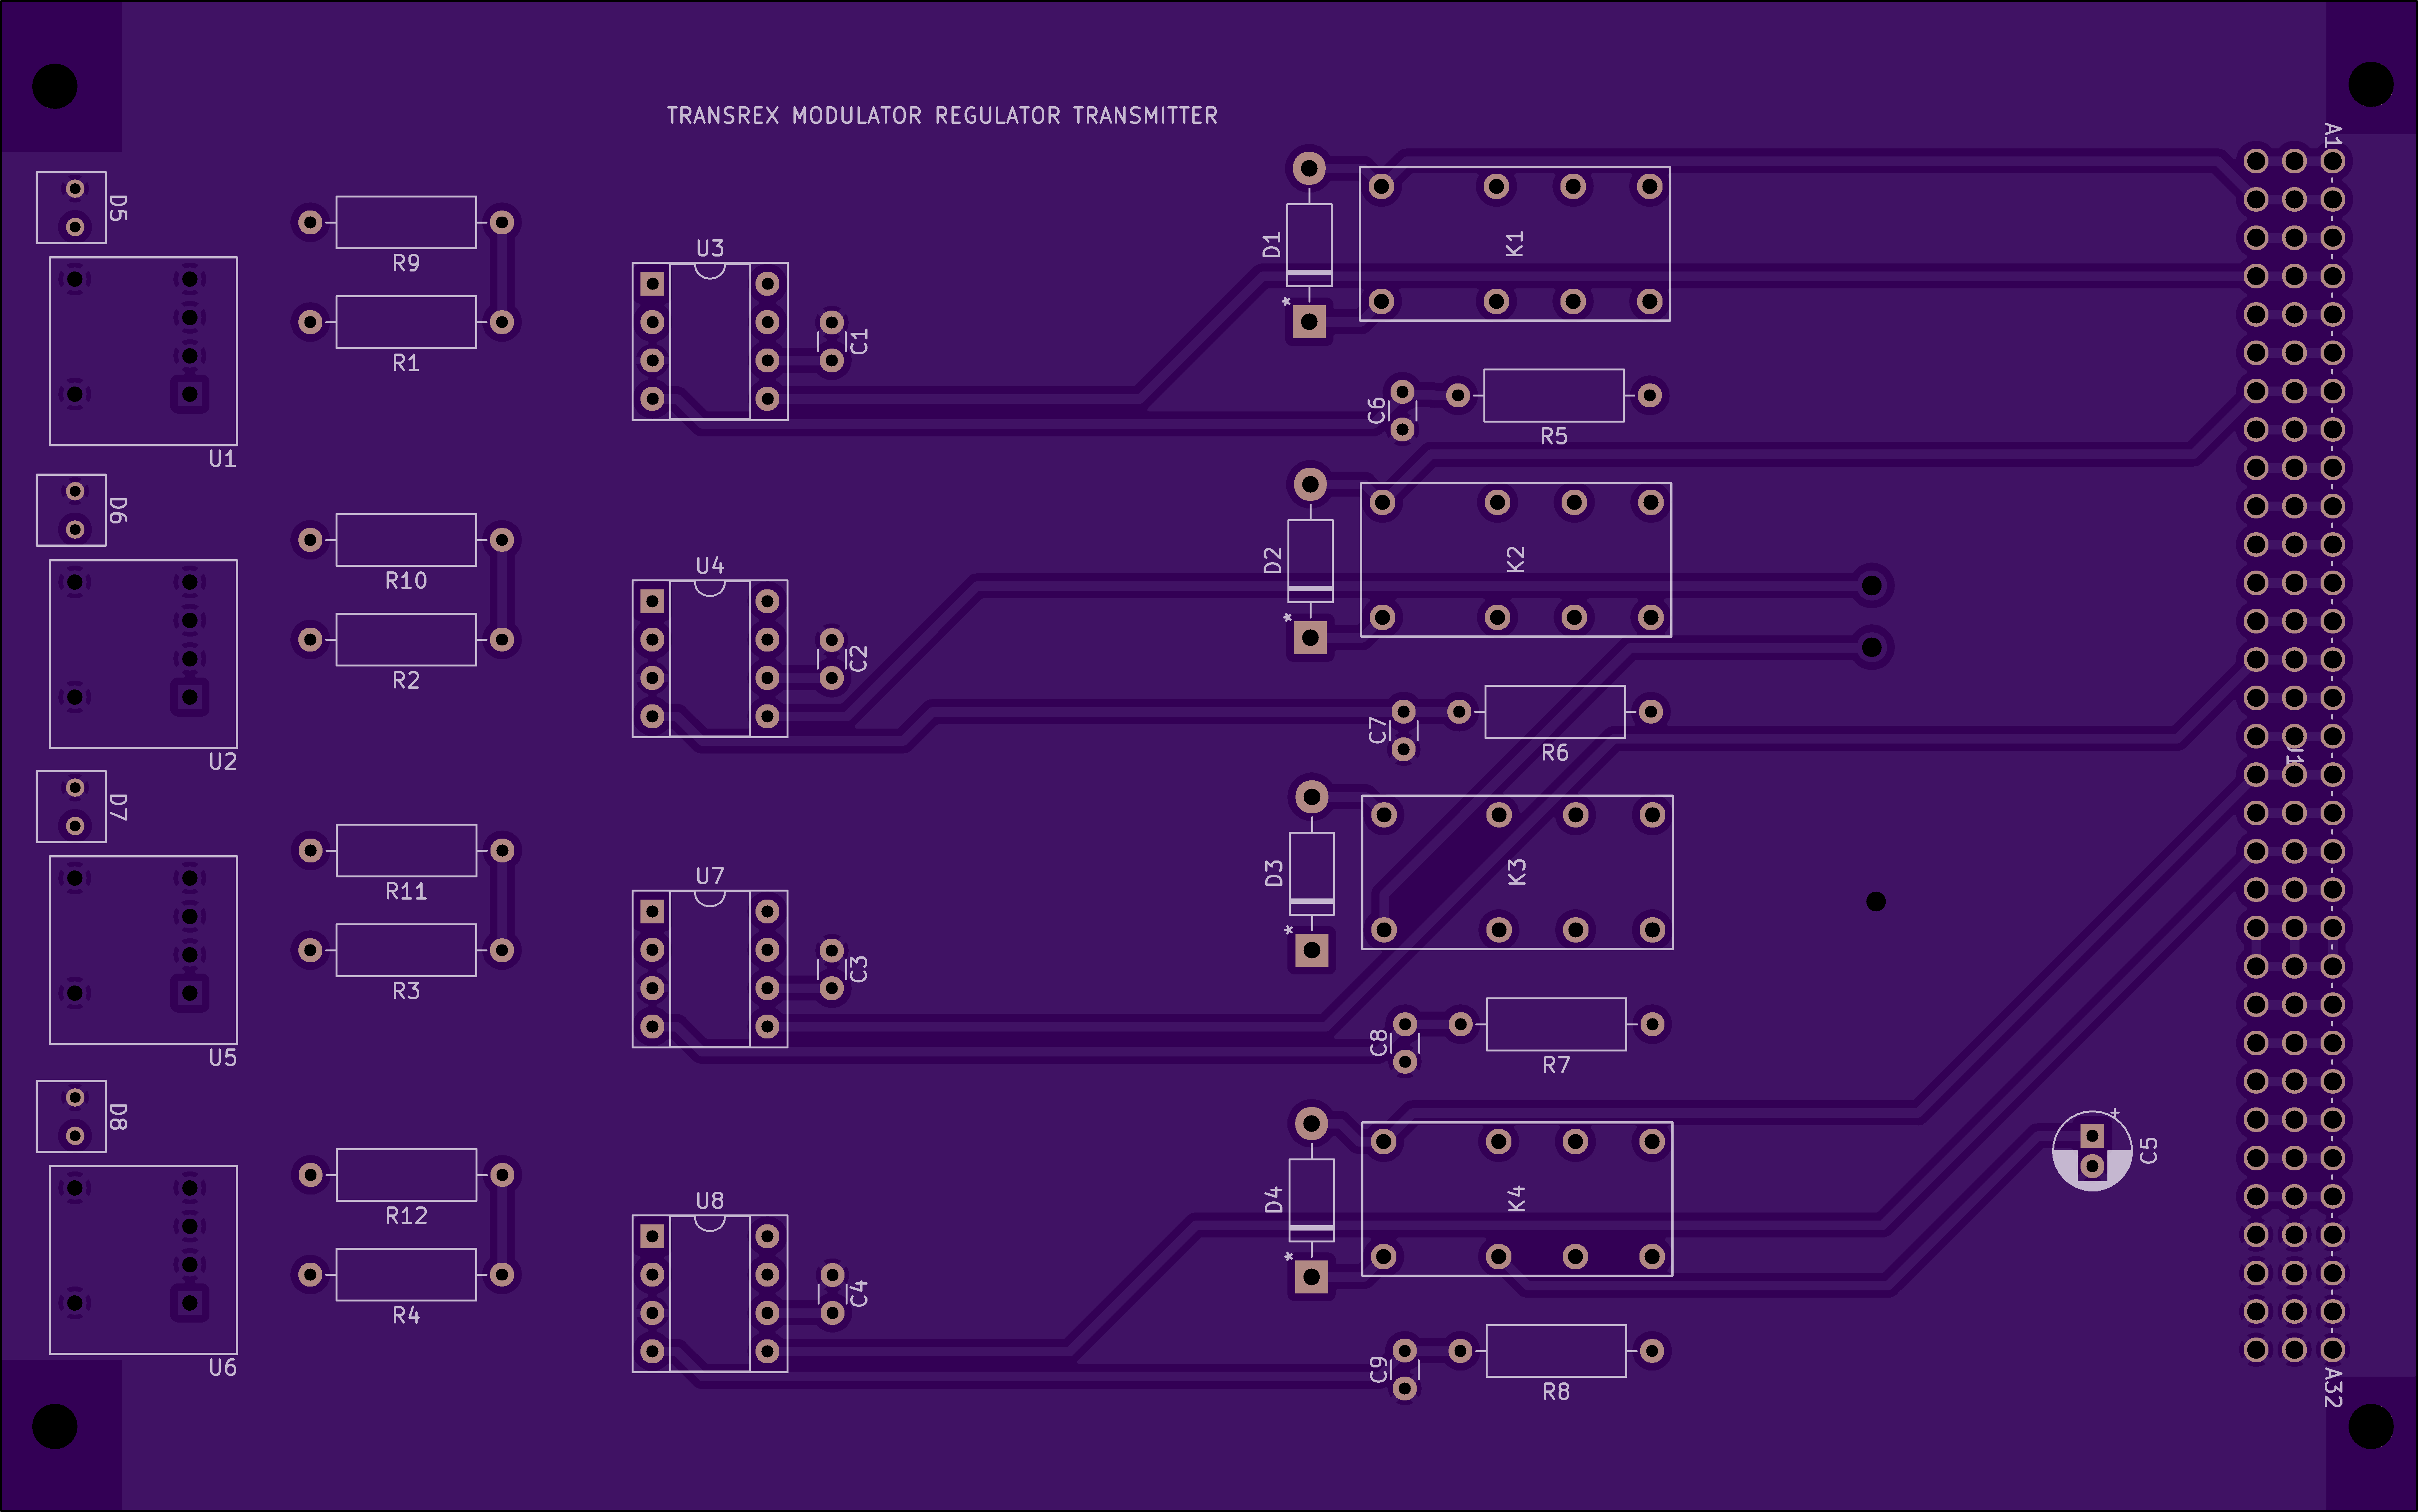The image size is (2418, 1512).
Task: Click the TRANSREX MODULATOR REGULATOR TRANSMITTER title text
Action: (942, 116)
